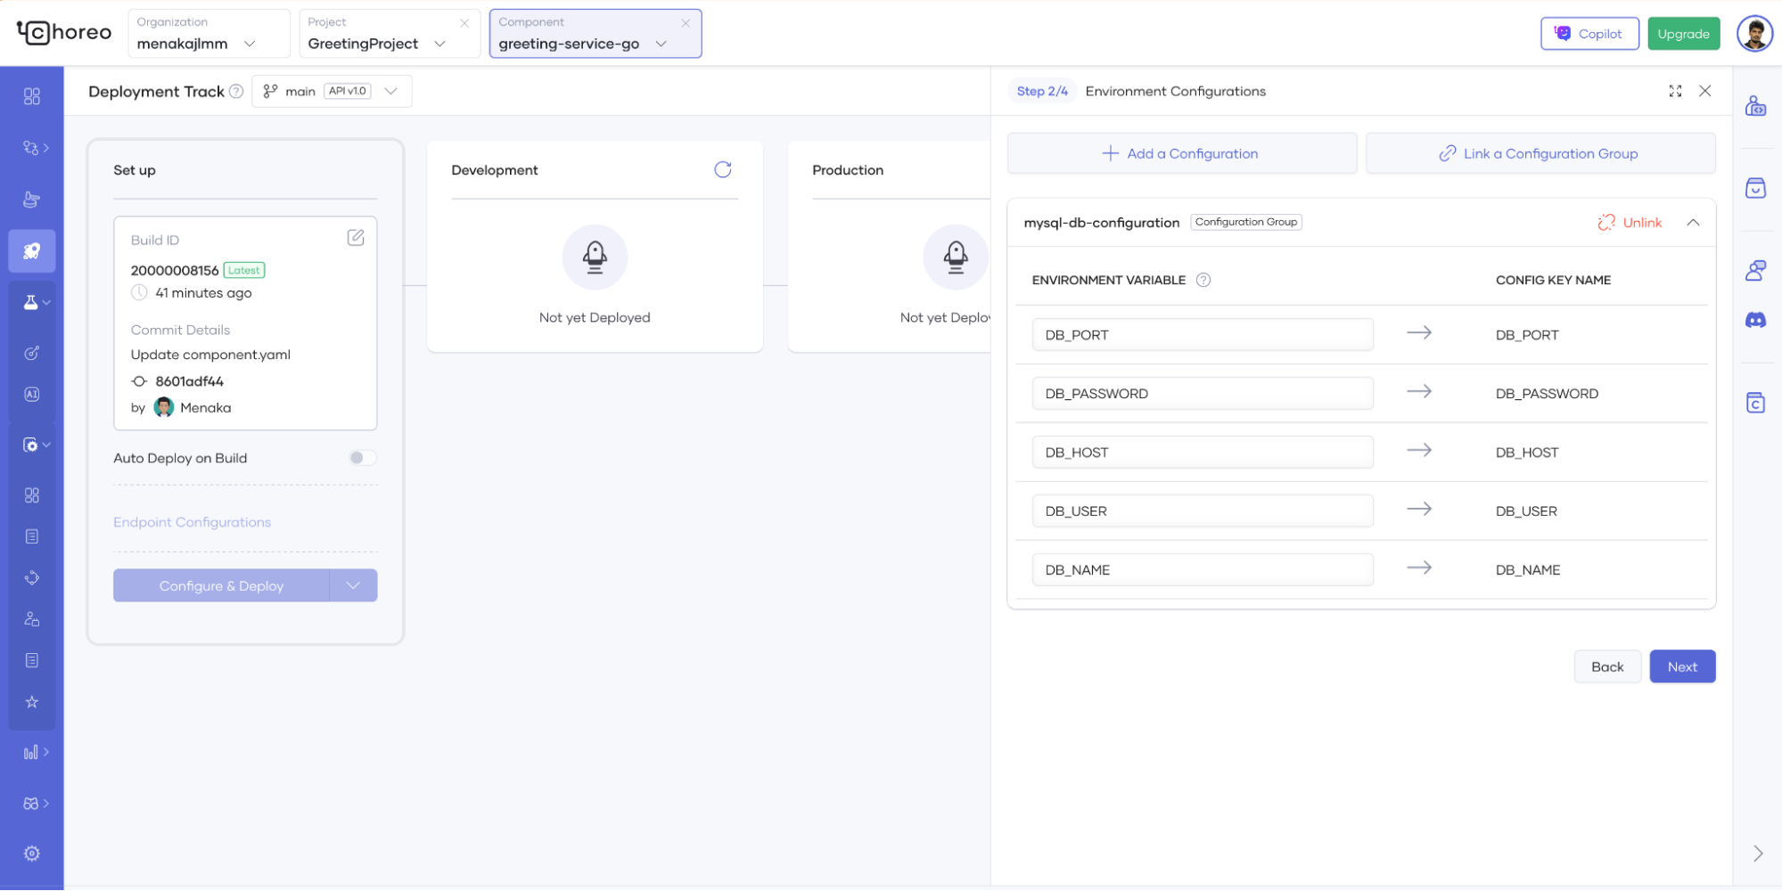
Task: Toggle Auto Deploy on Build switch
Action: (x=362, y=458)
